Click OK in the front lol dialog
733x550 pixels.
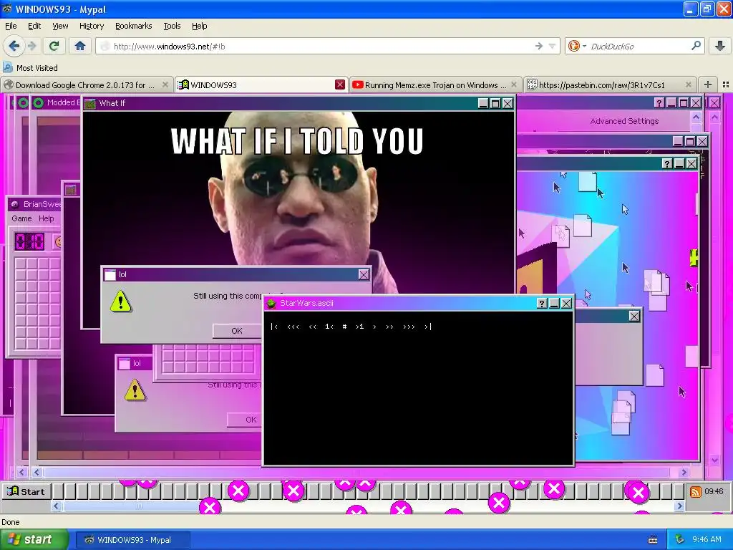237,331
